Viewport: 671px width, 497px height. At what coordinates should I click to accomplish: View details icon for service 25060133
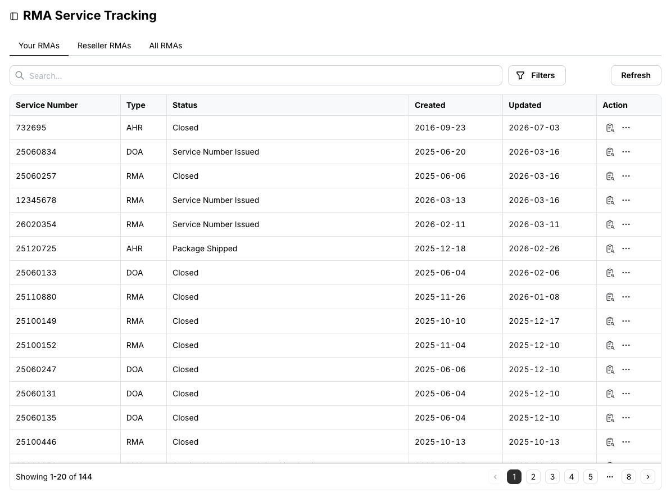click(x=610, y=273)
